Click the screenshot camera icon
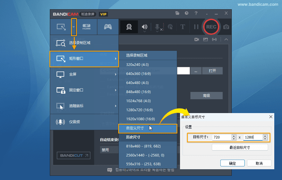Viewport: 282px width, 180px height. (x=226, y=27)
